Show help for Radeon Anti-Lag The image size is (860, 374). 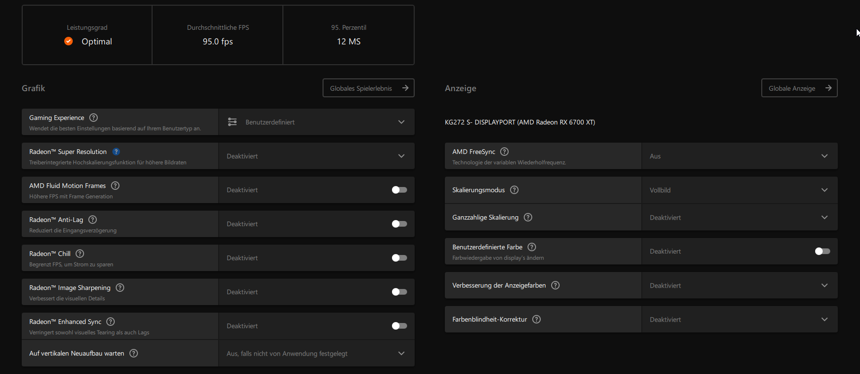93,220
